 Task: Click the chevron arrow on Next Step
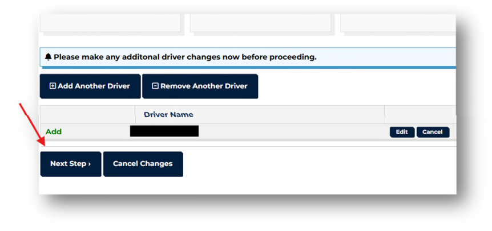click(90, 164)
